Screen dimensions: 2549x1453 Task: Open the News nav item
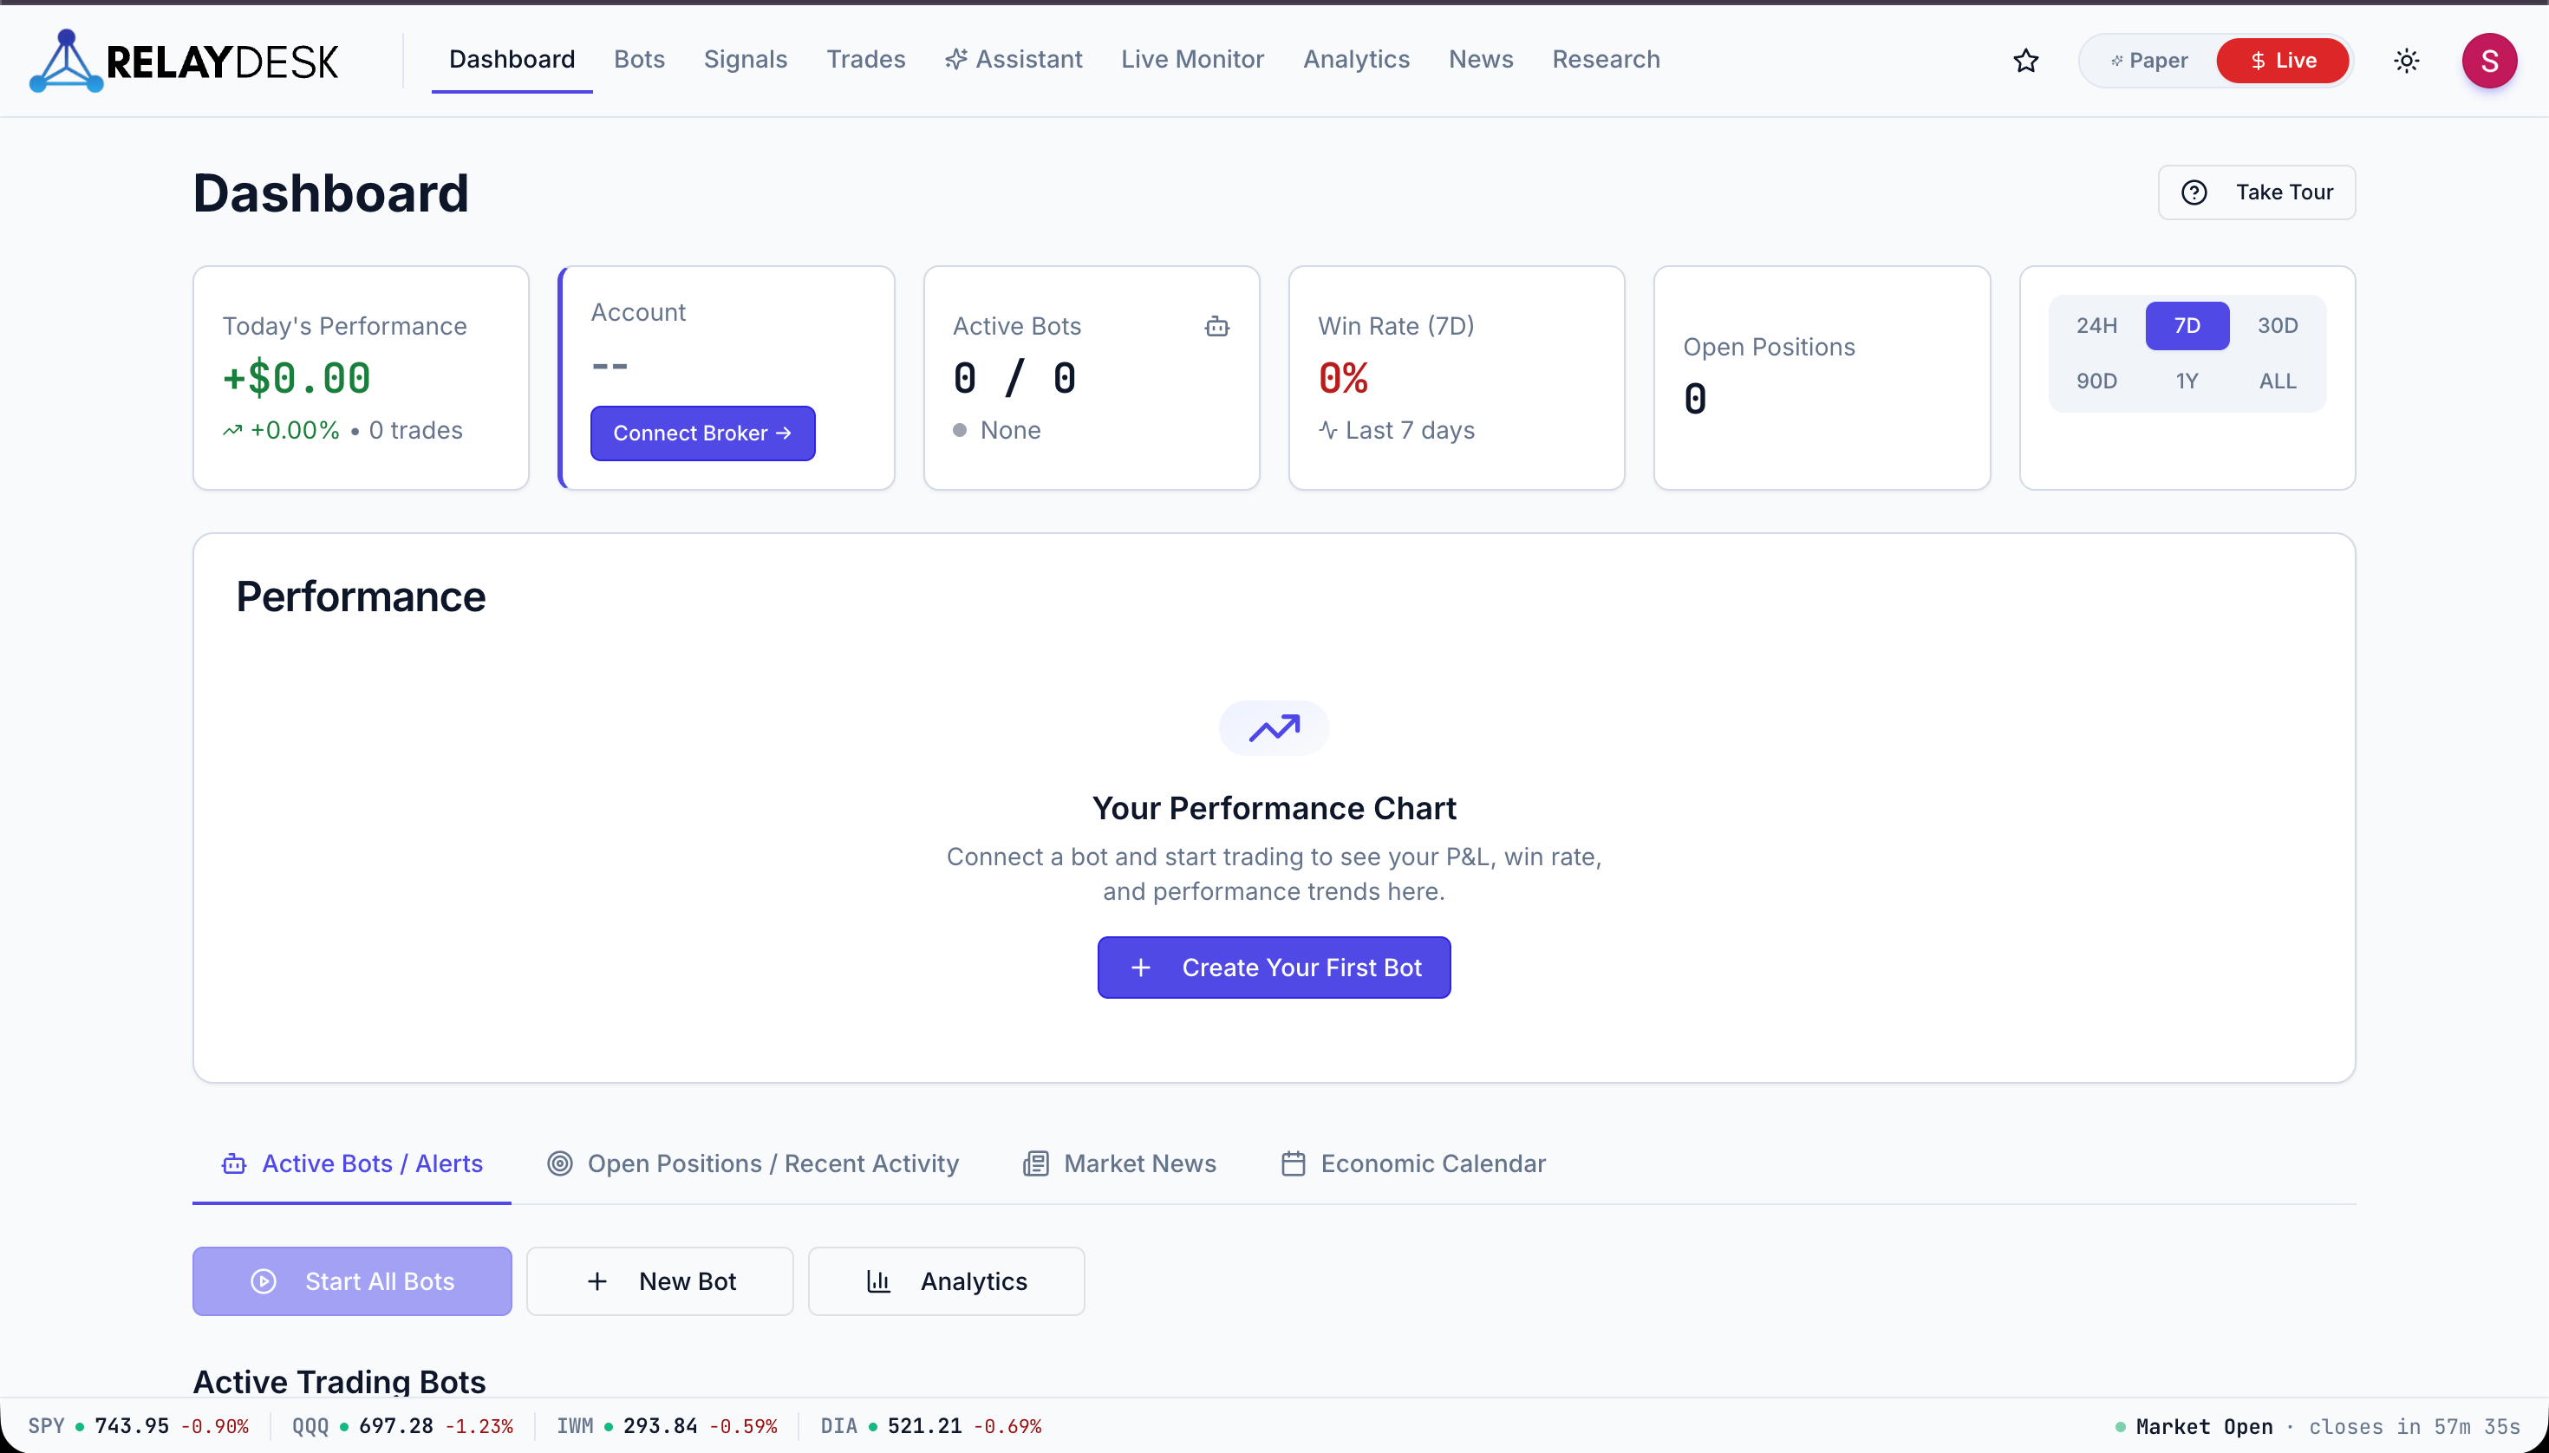[x=1480, y=60]
